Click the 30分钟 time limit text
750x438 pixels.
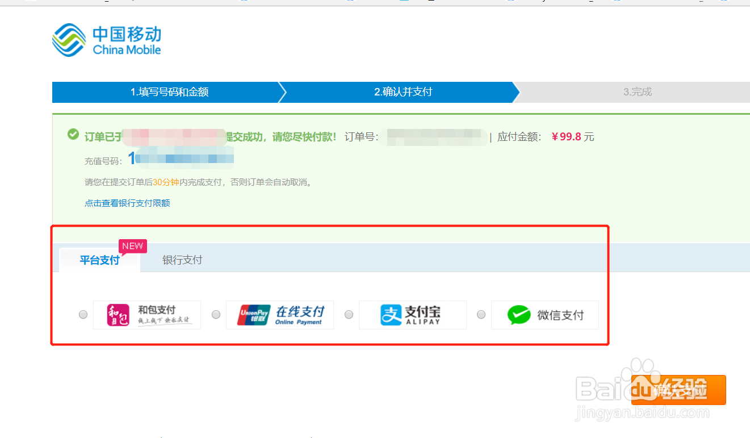[166, 182]
